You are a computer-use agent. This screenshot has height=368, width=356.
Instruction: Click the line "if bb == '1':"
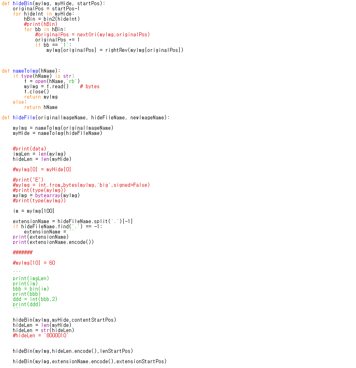[53, 45]
